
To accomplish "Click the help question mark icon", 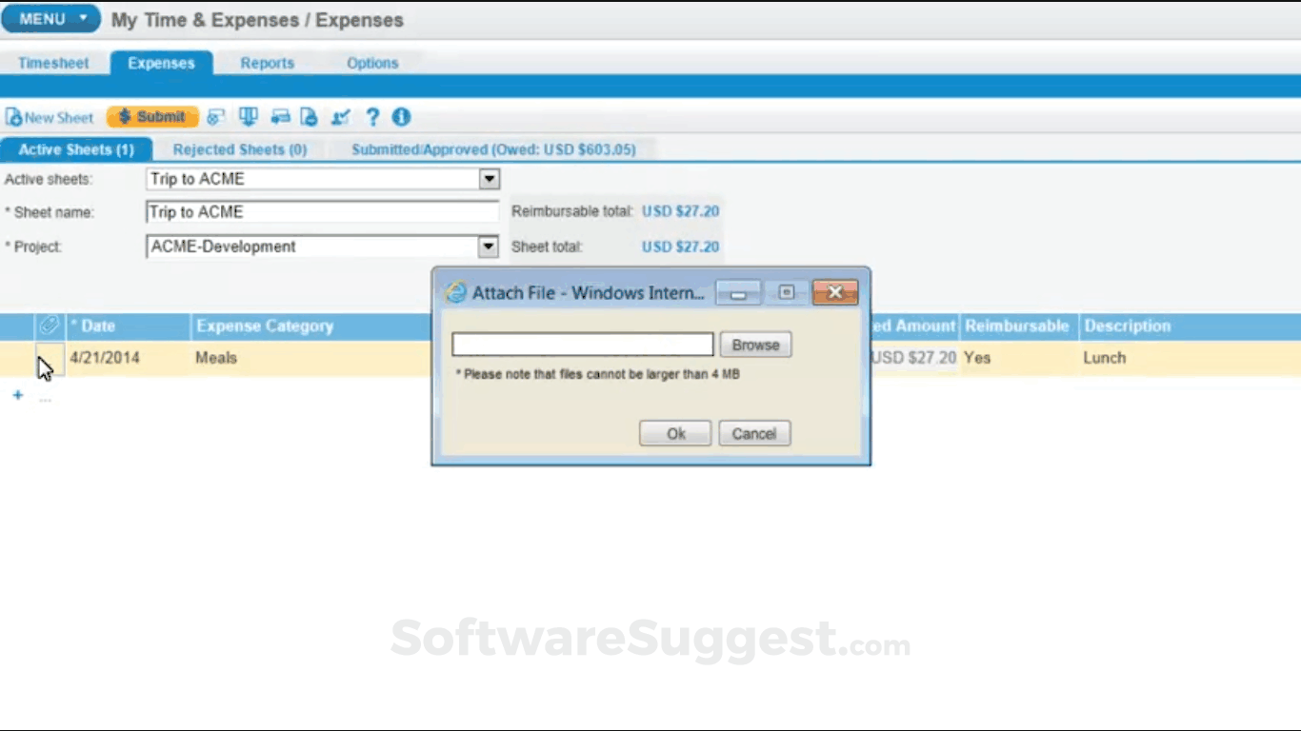I will (372, 117).
